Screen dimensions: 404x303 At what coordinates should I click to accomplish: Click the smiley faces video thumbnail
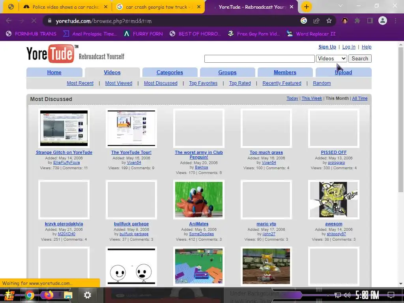pyautogui.click(x=131, y=266)
